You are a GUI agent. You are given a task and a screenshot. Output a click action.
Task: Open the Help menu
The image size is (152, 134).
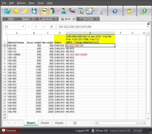tap(50, 3)
